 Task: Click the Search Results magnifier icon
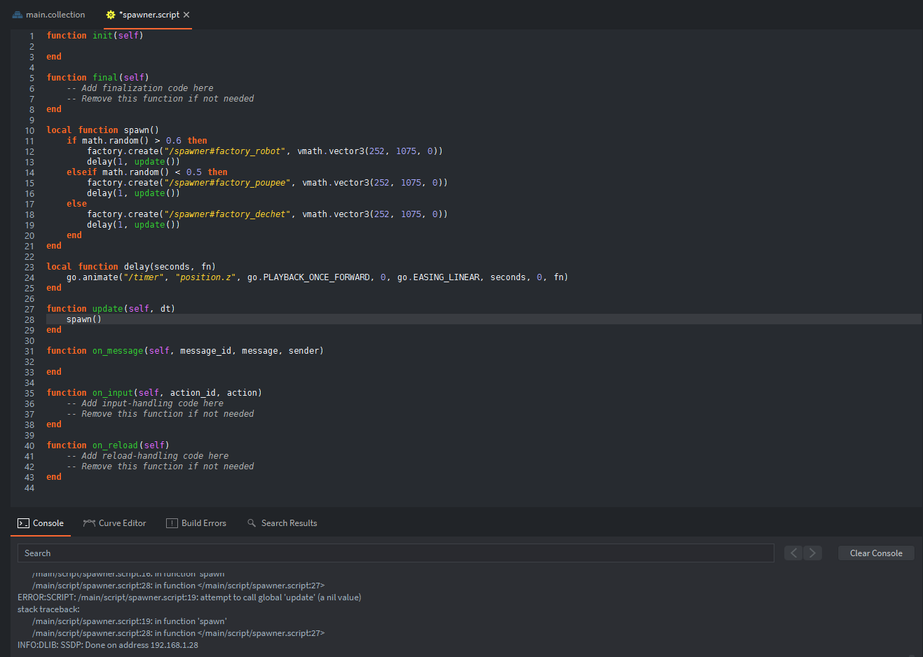pos(252,523)
